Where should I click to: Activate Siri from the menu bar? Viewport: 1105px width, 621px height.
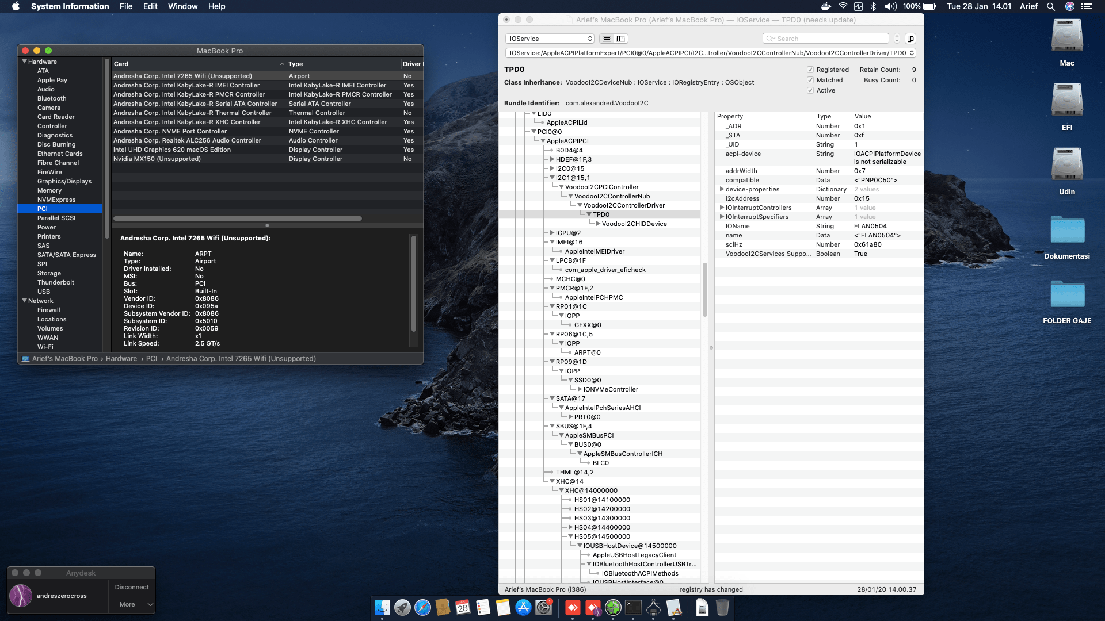tap(1069, 6)
